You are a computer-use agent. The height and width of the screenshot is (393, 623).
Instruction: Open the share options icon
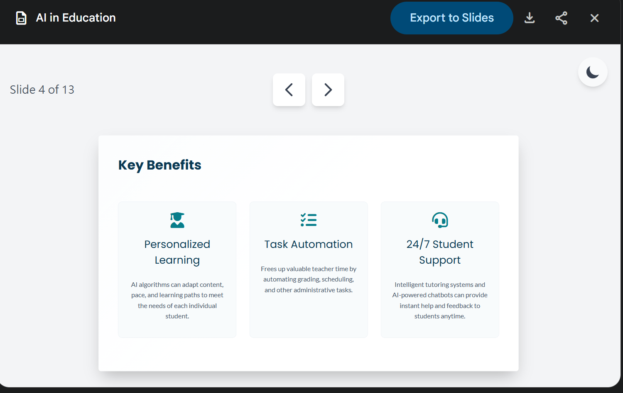561,18
